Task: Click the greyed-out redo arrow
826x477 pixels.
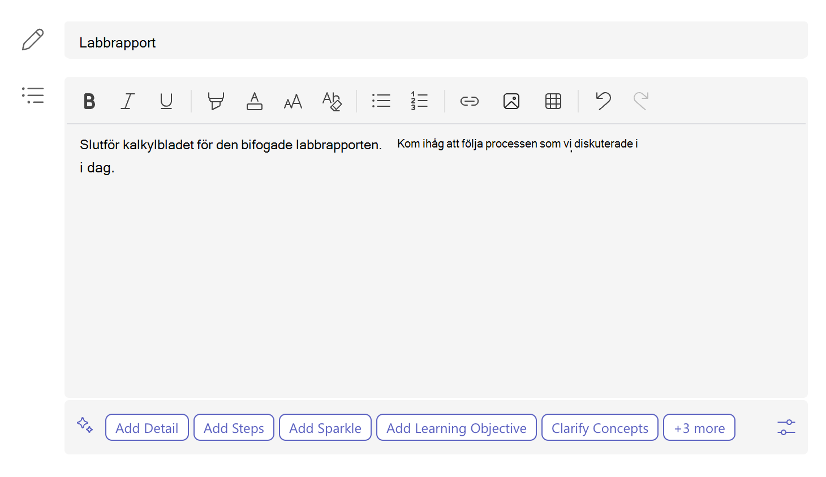Action: click(640, 101)
